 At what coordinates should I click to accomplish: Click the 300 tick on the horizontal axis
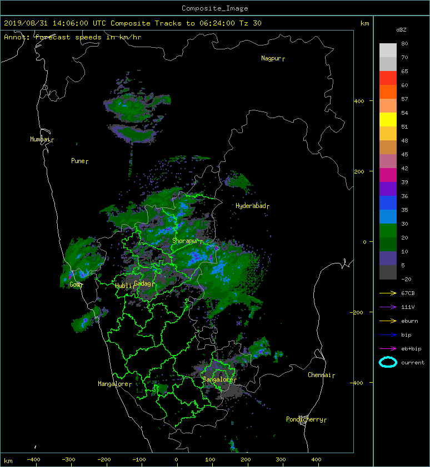(281, 460)
